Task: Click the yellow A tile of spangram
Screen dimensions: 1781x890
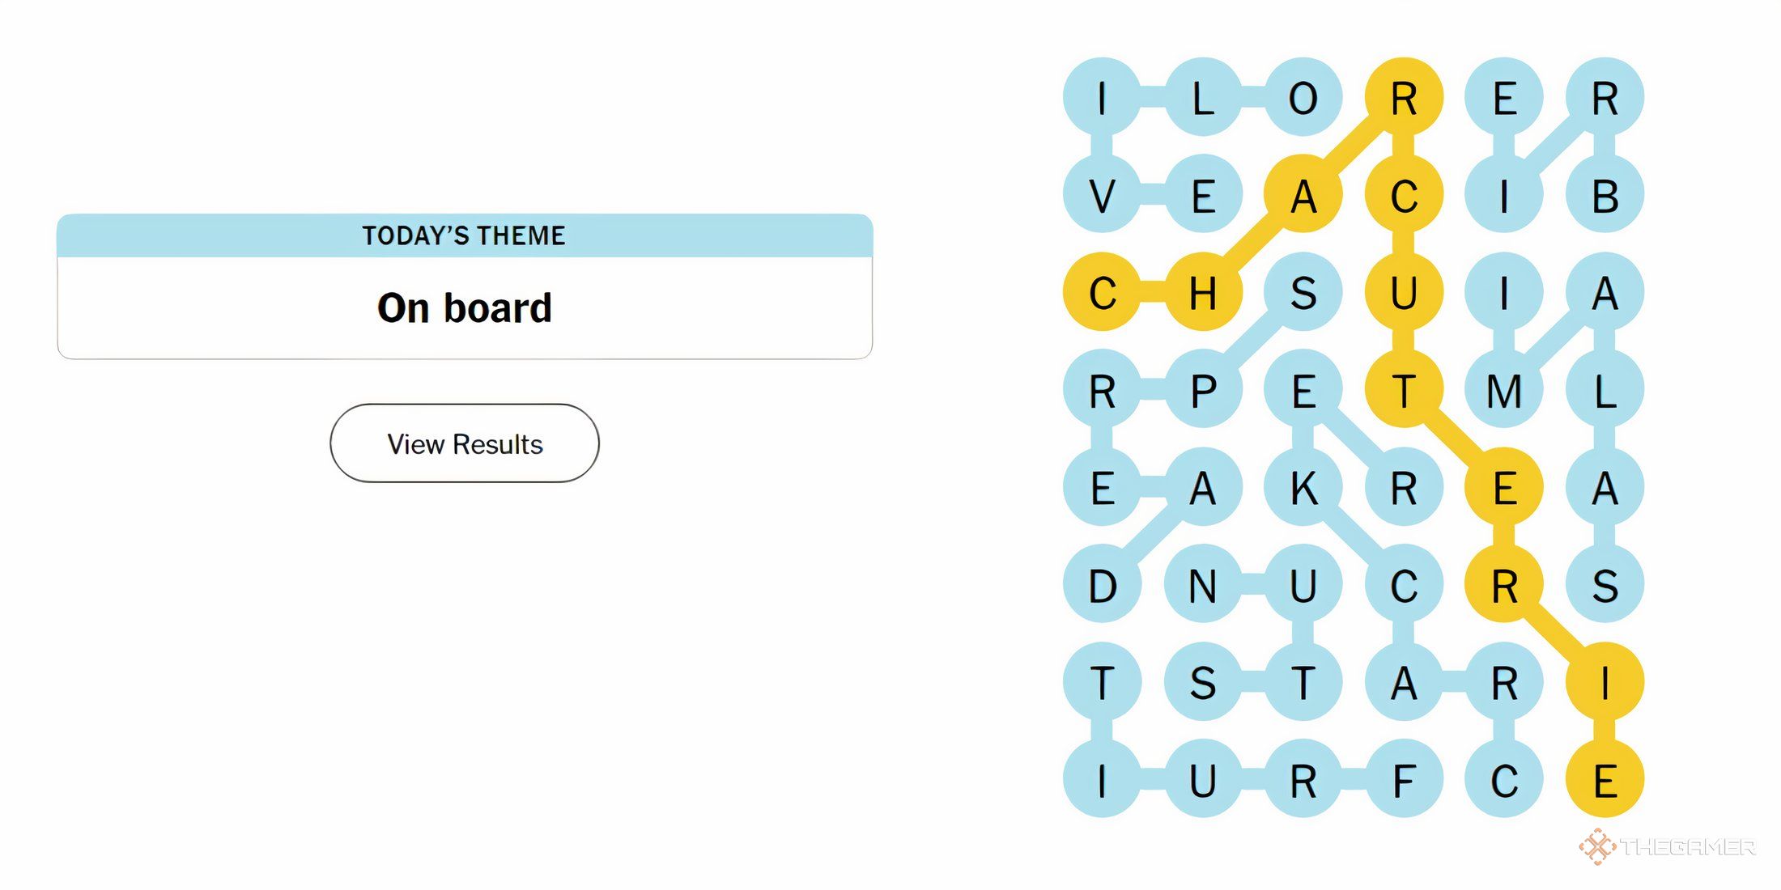Action: pyautogui.click(x=1303, y=195)
